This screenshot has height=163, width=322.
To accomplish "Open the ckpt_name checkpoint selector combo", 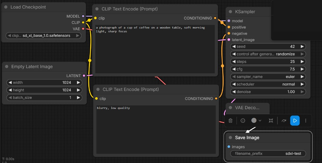I will pyautogui.click(x=43, y=36).
